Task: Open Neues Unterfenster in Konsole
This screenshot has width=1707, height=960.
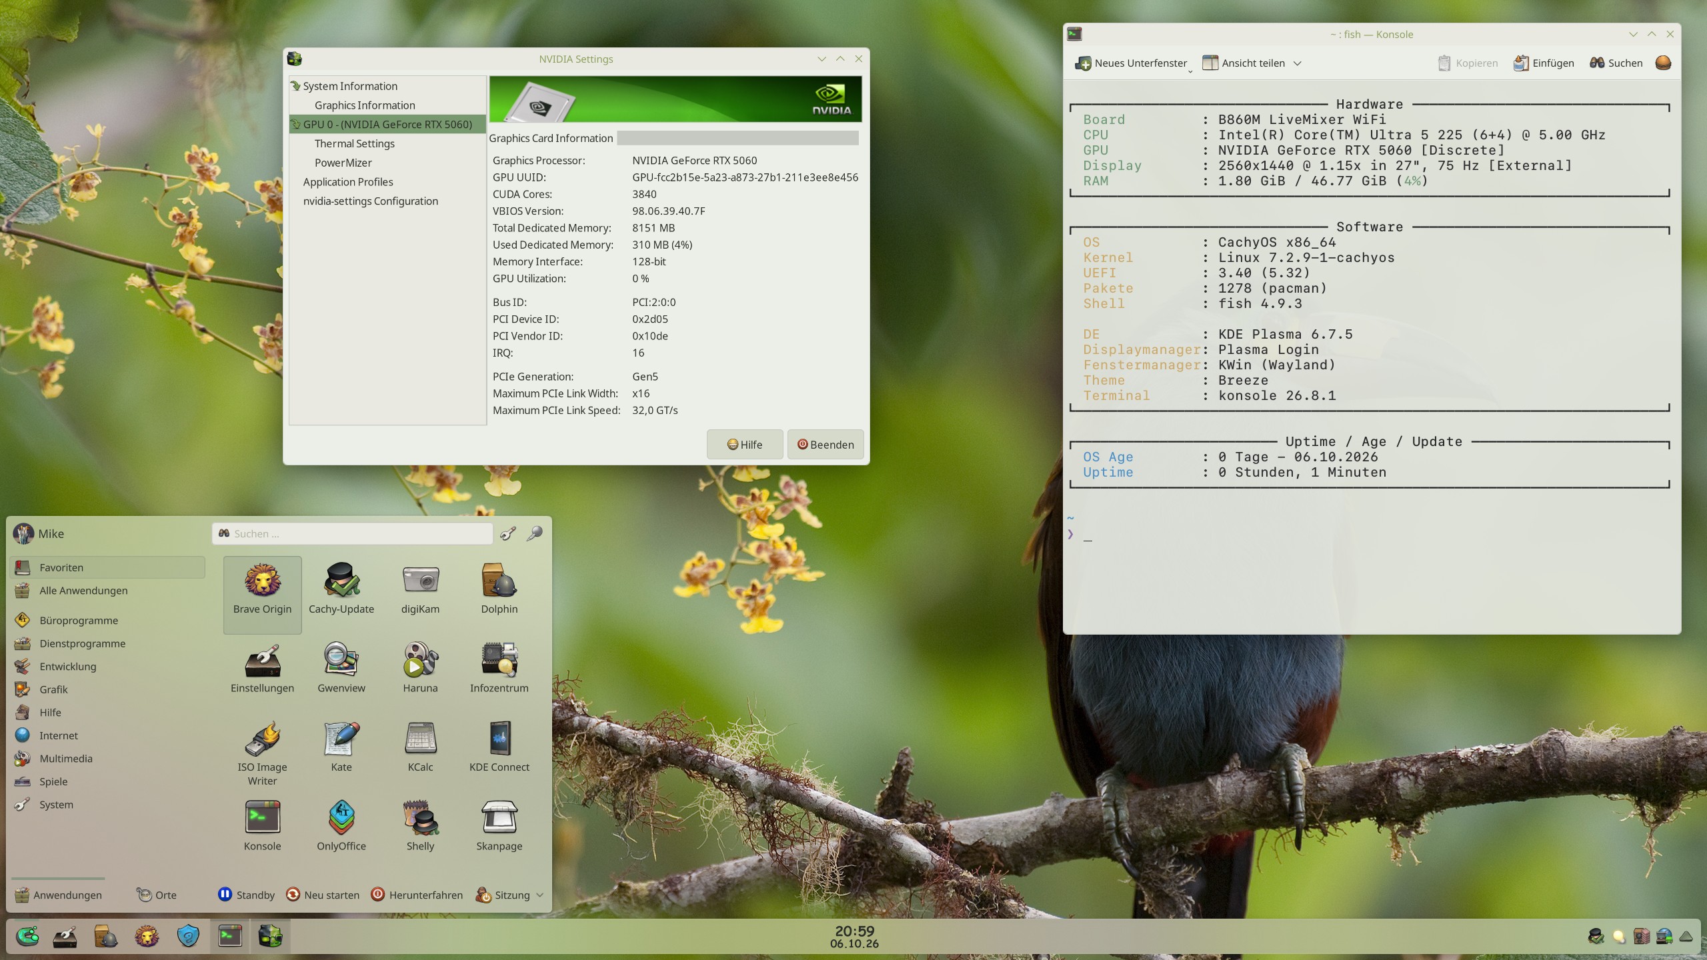Action: [x=1132, y=63]
